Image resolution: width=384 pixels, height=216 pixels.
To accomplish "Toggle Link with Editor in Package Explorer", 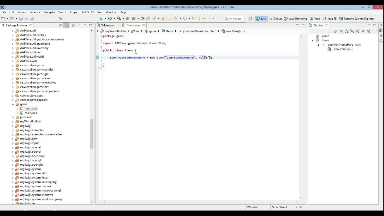I will coord(66,25).
